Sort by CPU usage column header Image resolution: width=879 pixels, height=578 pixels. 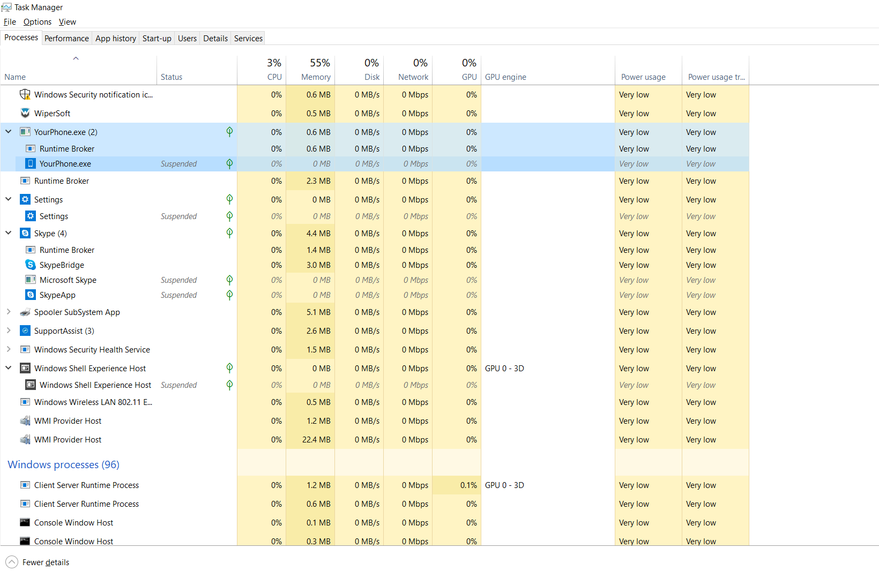(262, 70)
